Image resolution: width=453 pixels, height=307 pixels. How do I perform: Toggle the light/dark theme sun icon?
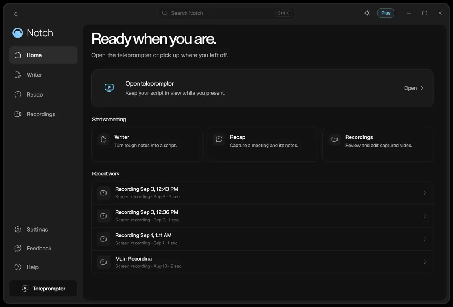tap(367, 13)
